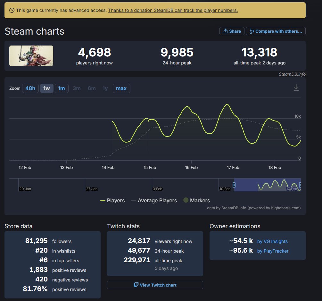The width and height of the screenshot is (322, 301).
Task: Open Compare with others dialog
Action: click(x=276, y=31)
